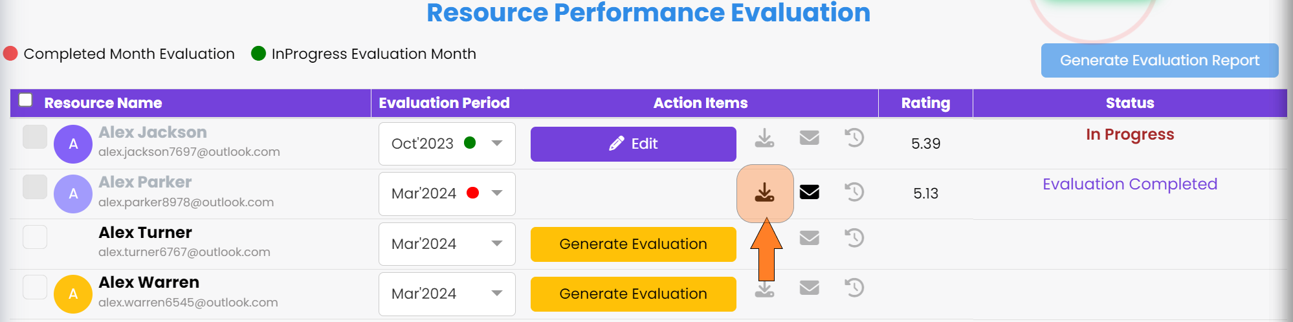1293x322 pixels.
Task: View evaluation history for Alex Warren
Action: click(854, 287)
